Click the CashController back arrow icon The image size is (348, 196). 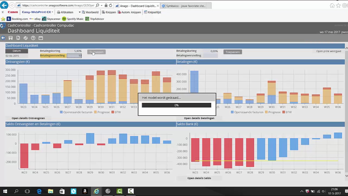(x=3, y=38)
